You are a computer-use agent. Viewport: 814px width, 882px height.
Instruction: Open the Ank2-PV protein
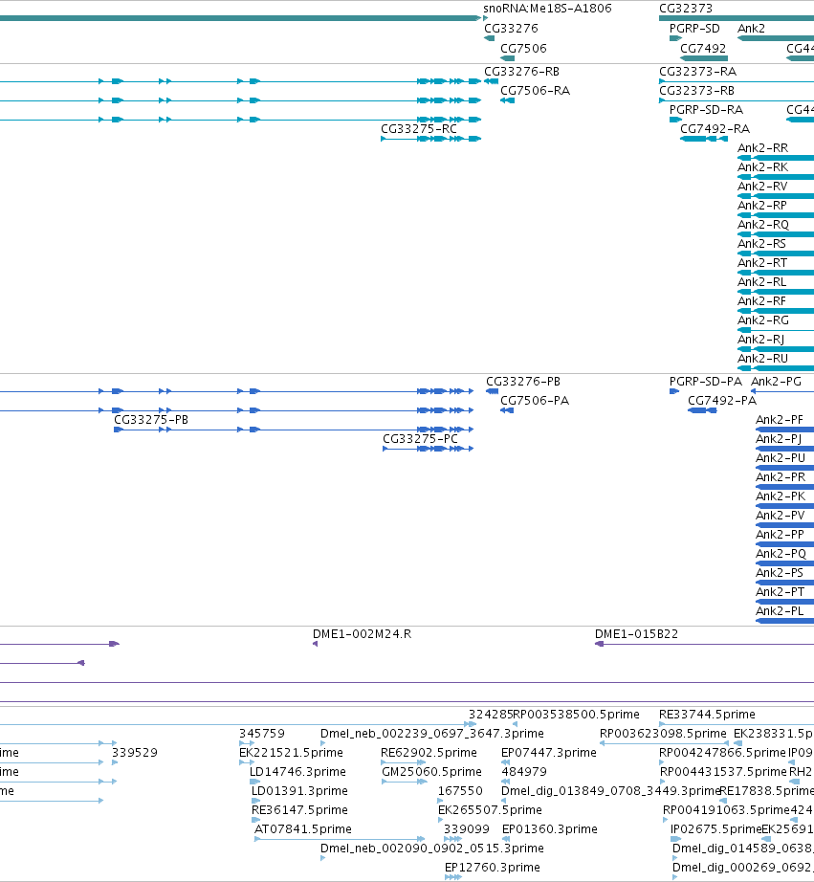(x=784, y=525)
